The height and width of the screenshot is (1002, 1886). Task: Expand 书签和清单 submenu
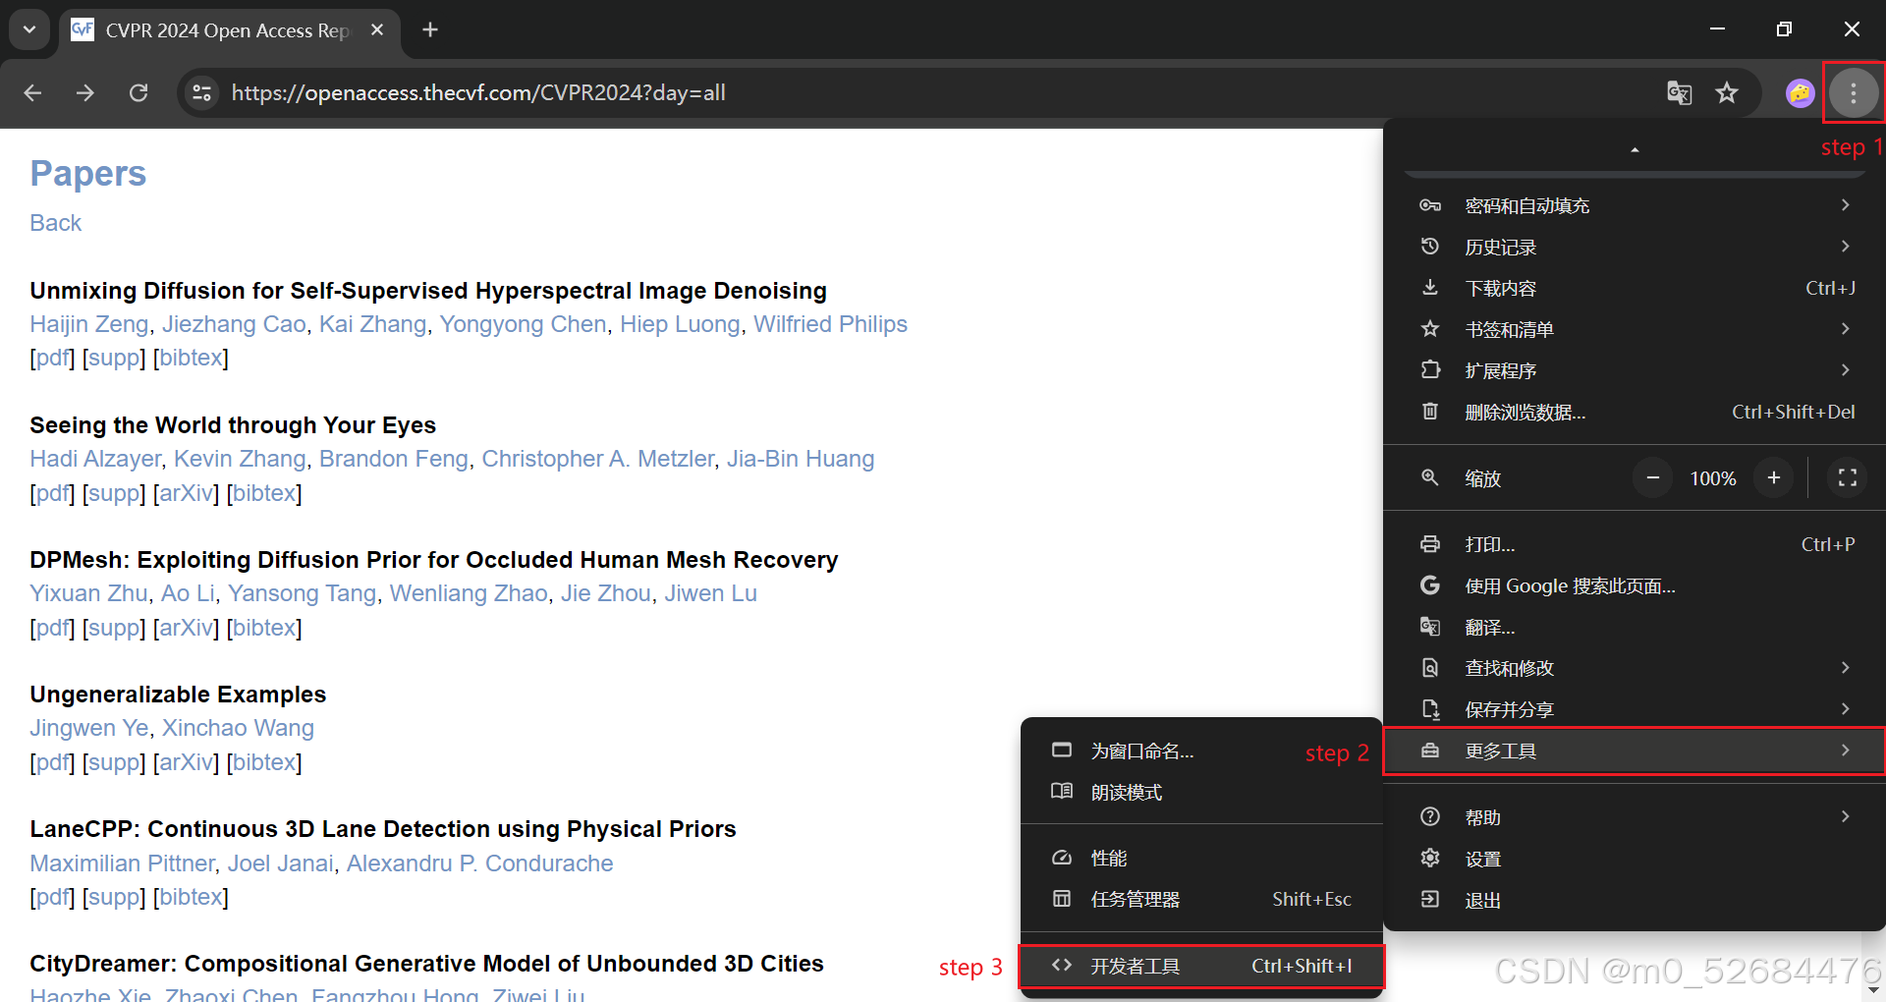pos(1635,329)
